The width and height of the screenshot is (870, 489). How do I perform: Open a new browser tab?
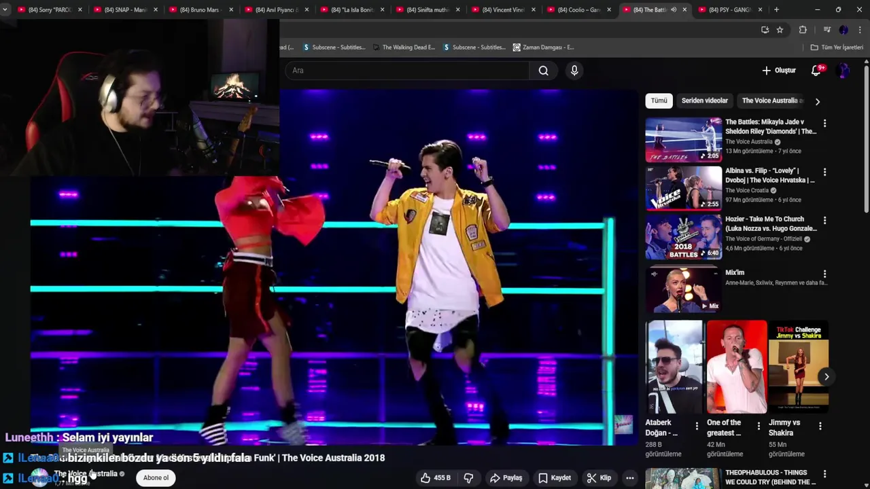776,10
